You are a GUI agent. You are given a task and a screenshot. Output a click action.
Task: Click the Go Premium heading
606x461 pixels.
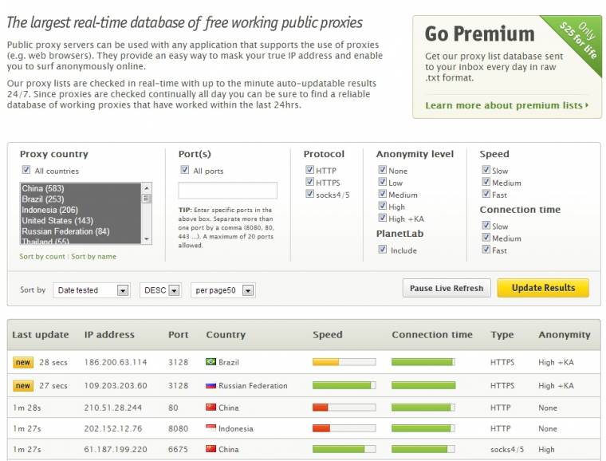(480, 33)
